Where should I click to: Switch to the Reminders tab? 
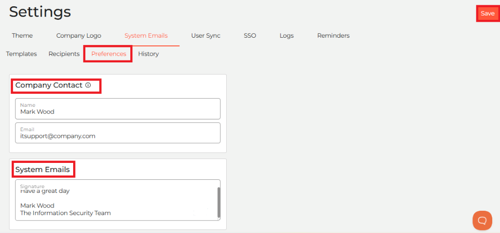pyautogui.click(x=333, y=36)
